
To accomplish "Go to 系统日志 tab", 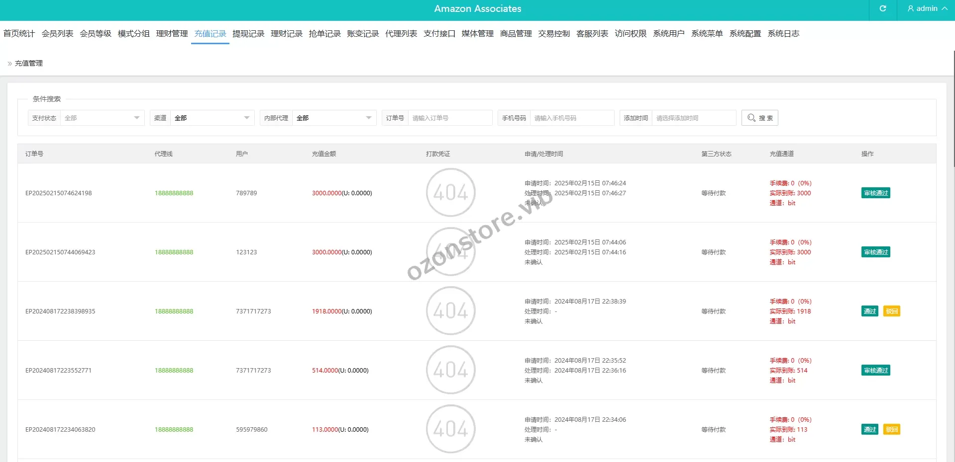I will point(783,34).
